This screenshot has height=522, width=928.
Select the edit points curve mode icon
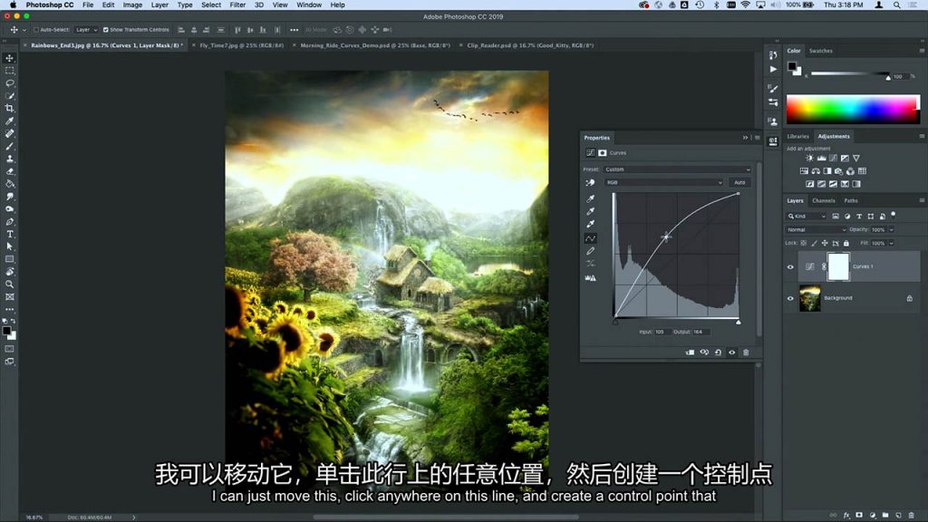click(590, 238)
